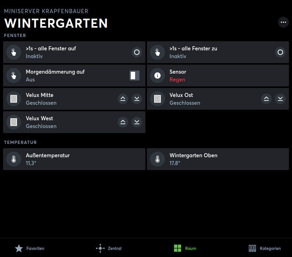This screenshot has height=257, width=292.
Task: Open the Kategorien tab
Action: (265, 248)
